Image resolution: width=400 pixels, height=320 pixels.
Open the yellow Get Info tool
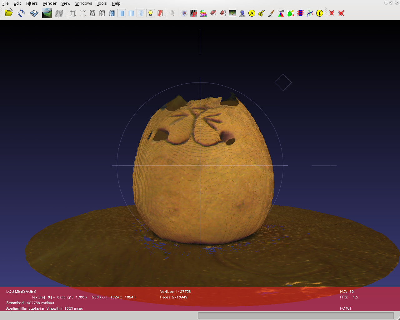click(319, 13)
